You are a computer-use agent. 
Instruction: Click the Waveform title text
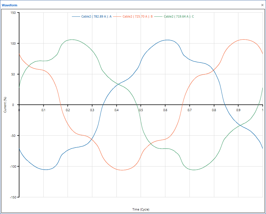(x=9, y=5)
